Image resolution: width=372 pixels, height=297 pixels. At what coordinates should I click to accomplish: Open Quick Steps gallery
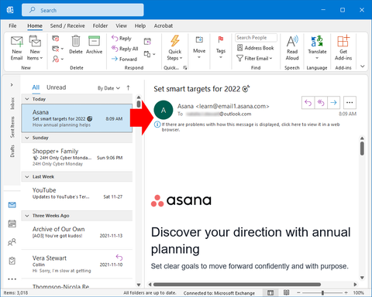pos(175,48)
